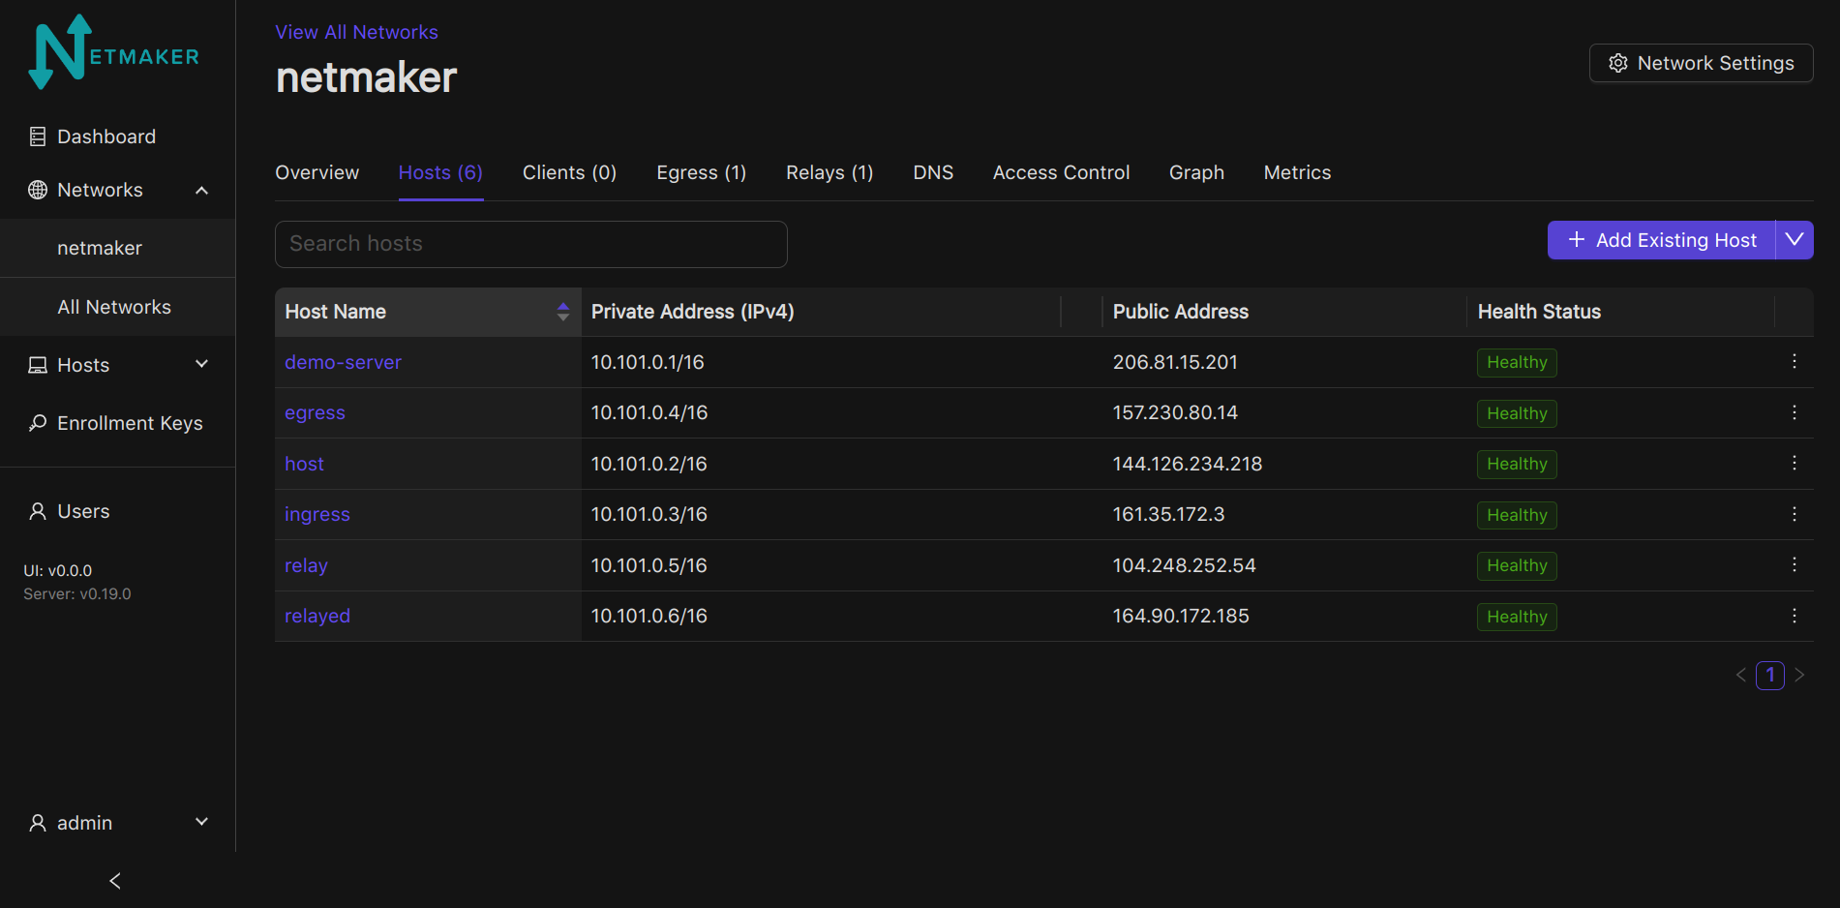1840x908 pixels.
Task: Open the kebab menu for demo-server row
Action: pyautogui.click(x=1794, y=361)
